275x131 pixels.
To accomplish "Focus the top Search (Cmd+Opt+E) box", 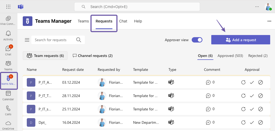I will [x=137, y=7].
